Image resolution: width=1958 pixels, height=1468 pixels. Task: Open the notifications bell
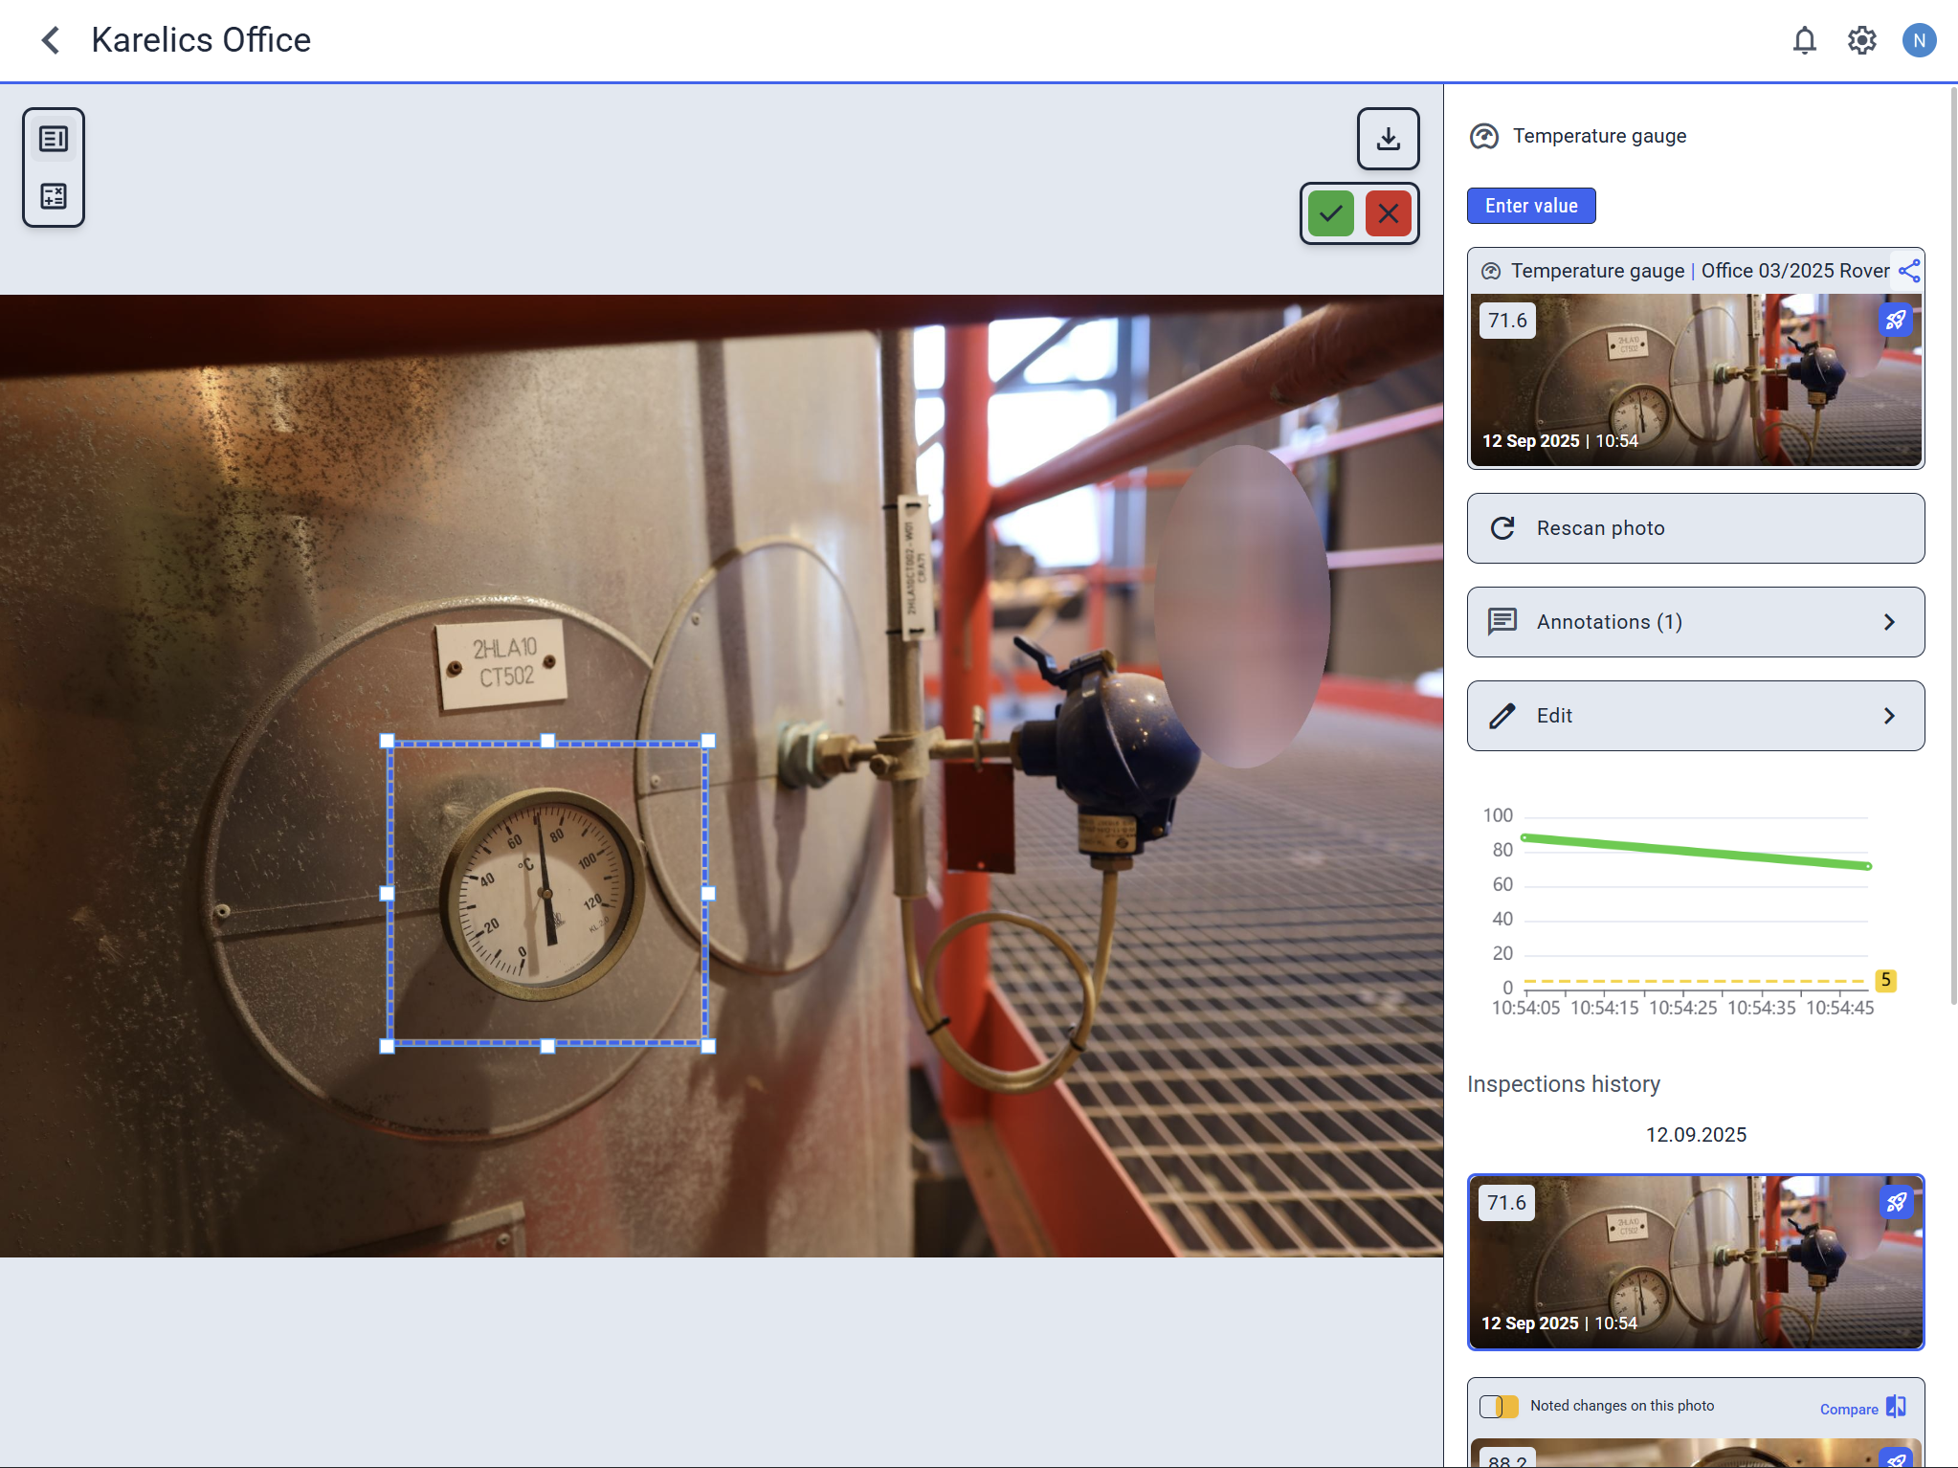tap(1804, 40)
